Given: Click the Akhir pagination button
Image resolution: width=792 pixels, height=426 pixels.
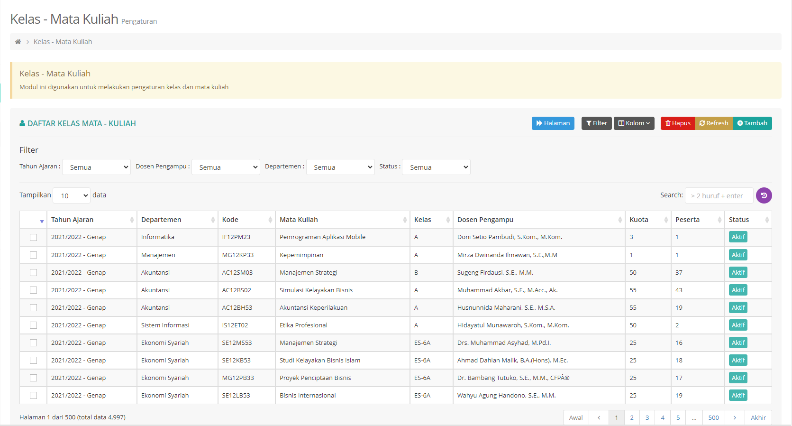Looking at the screenshot, I should [758, 417].
